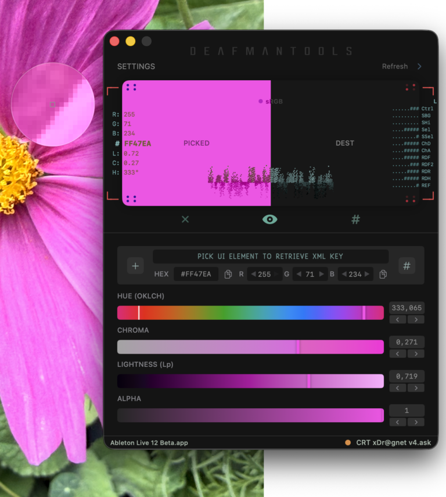Image resolution: width=446 pixels, height=497 pixels.
Task: Click the alpha value field showing 1
Action: click(x=407, y=410)
